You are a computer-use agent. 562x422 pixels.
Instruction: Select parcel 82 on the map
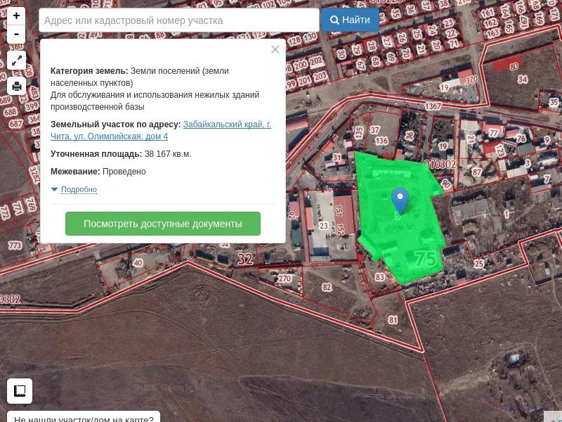coord(327,287)
